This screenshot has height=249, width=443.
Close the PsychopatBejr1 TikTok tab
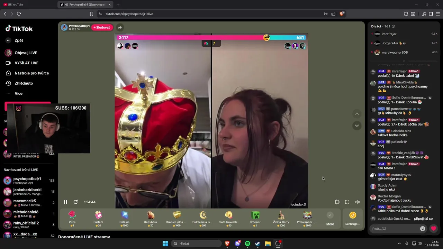pyautogui.click(x=110, y=4)
